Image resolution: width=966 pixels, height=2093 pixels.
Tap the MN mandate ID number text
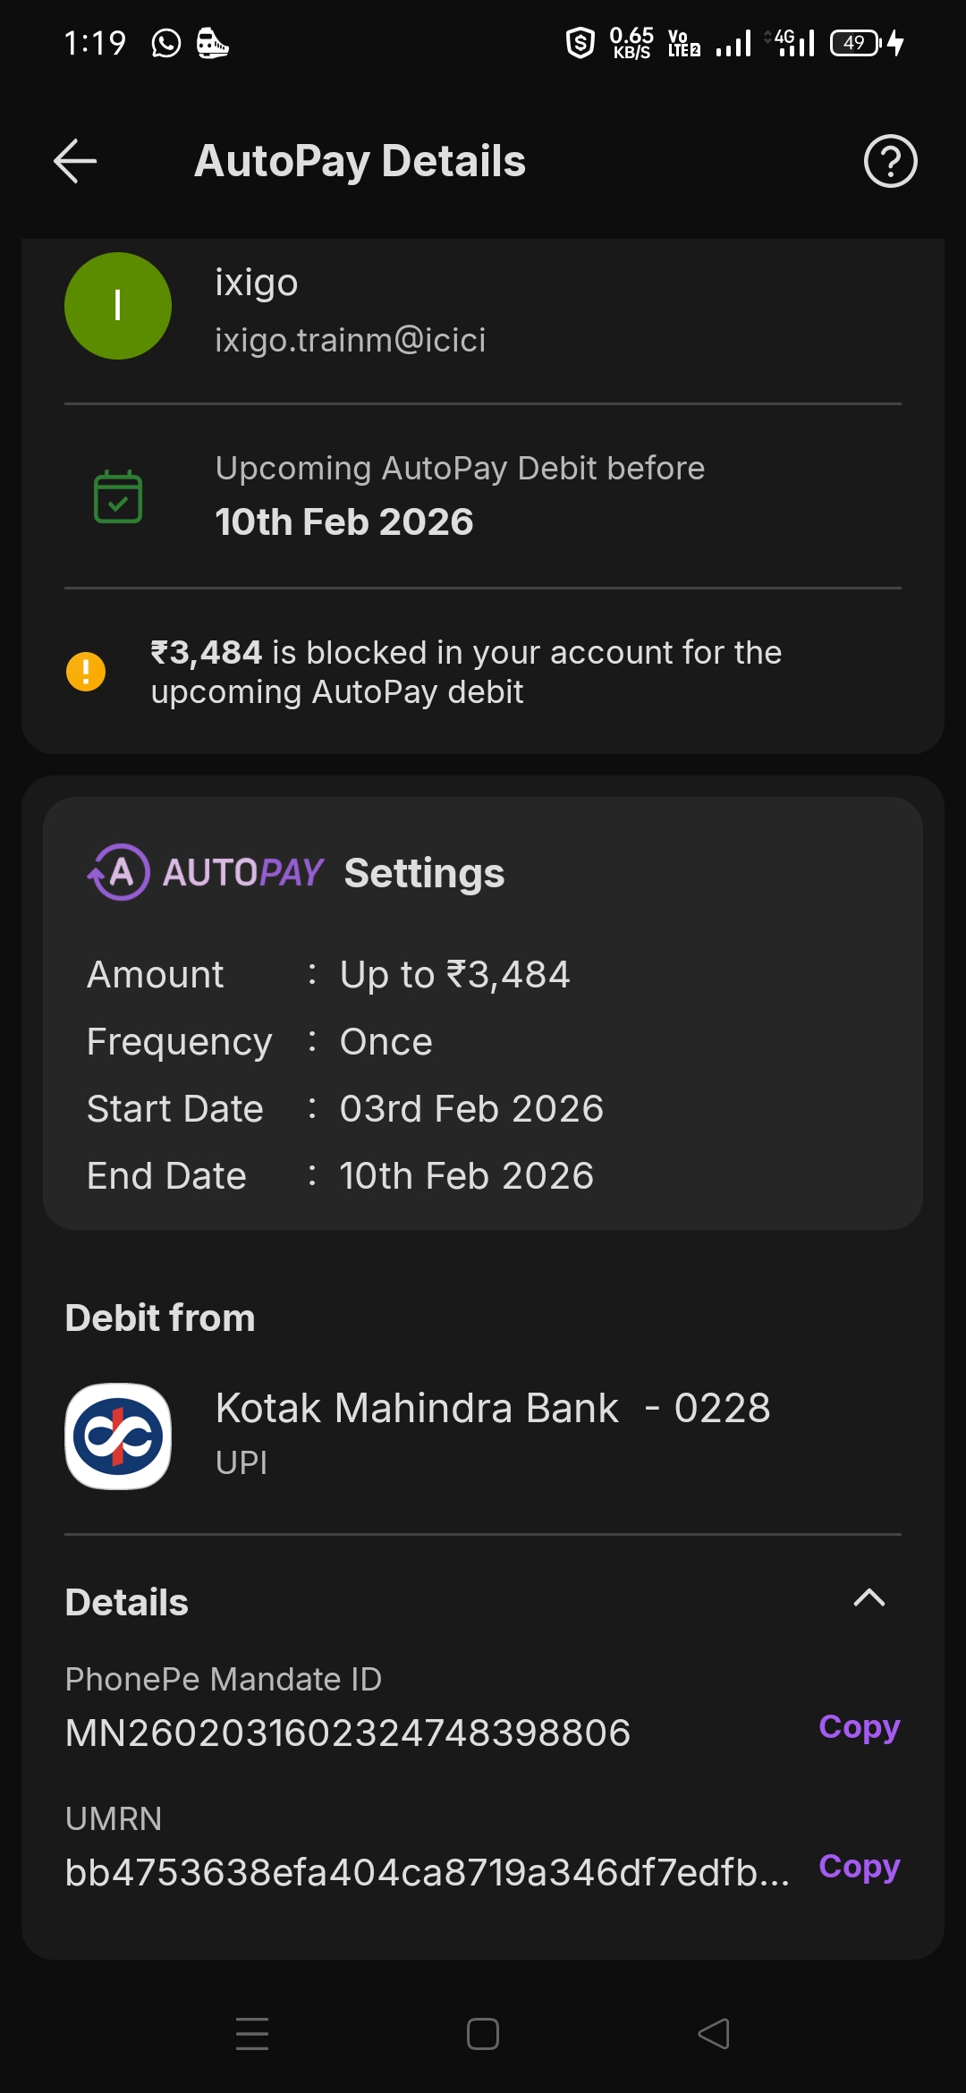tap(348, 1733)
